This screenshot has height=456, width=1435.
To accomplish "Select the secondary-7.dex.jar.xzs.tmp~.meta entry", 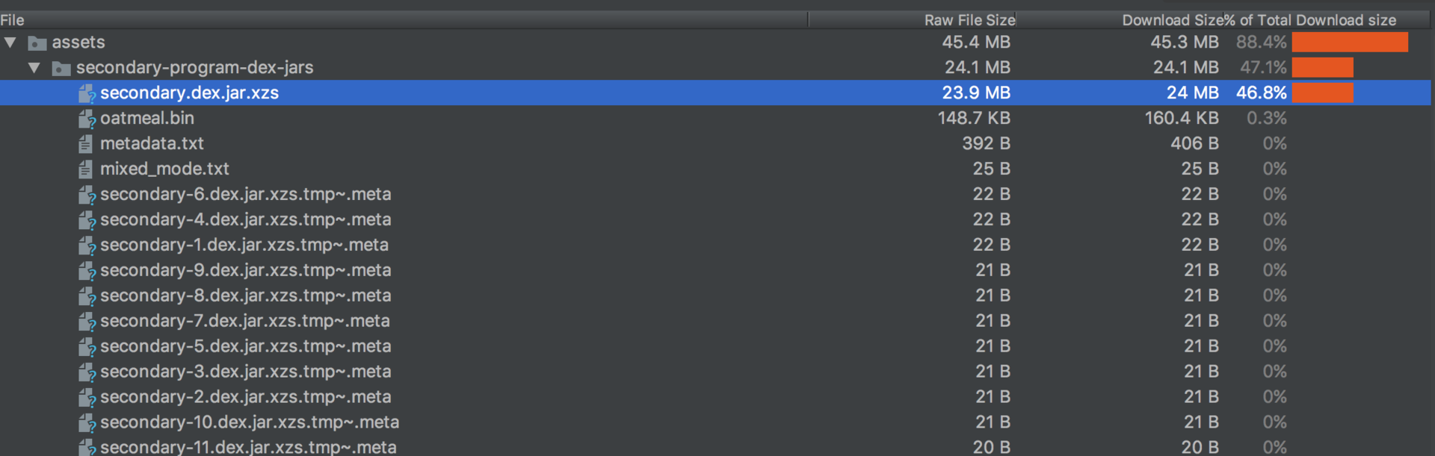I will coord(715,321).
